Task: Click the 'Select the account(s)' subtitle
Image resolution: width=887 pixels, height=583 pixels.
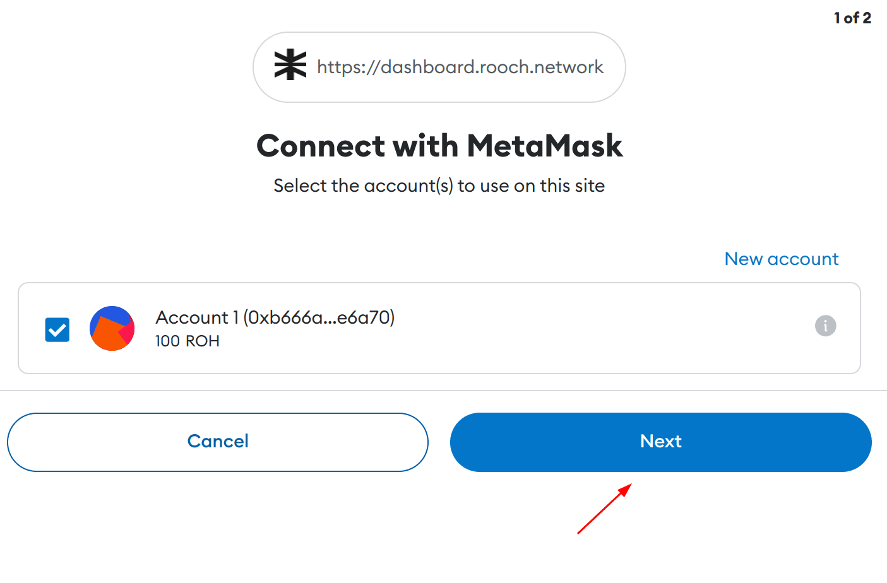Action: 439,185
